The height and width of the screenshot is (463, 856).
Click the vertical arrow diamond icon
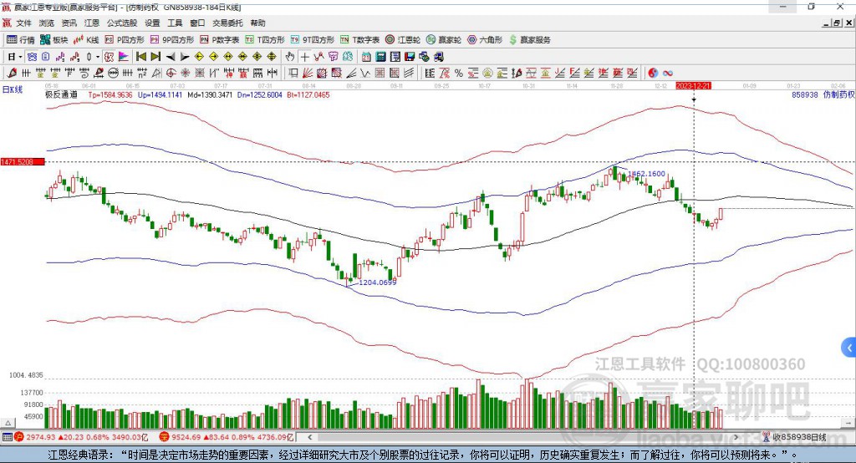click(x=272, y=57)
